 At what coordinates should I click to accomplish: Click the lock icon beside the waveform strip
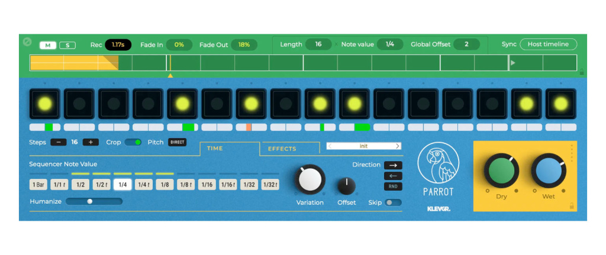(582, 72)
